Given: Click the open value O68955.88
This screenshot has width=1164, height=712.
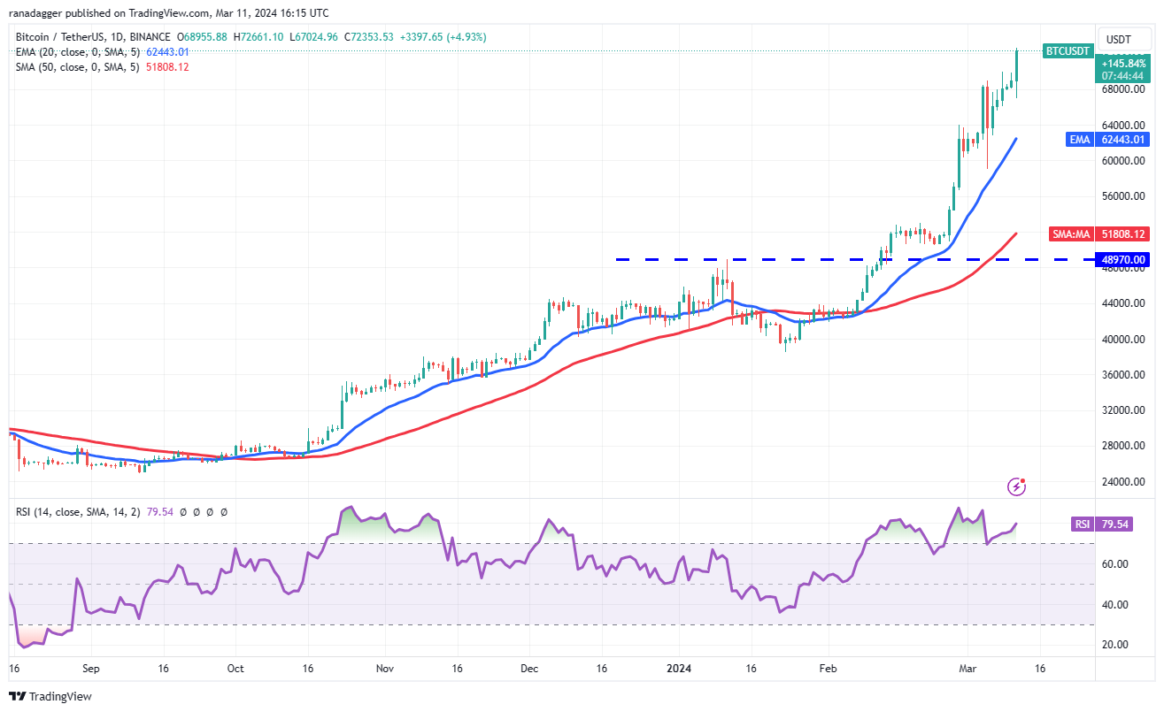Looking at the screenshot, I should click(203, 37).
